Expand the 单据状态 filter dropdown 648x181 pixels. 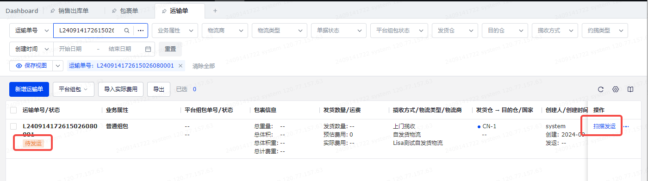(x=339, y=30)
